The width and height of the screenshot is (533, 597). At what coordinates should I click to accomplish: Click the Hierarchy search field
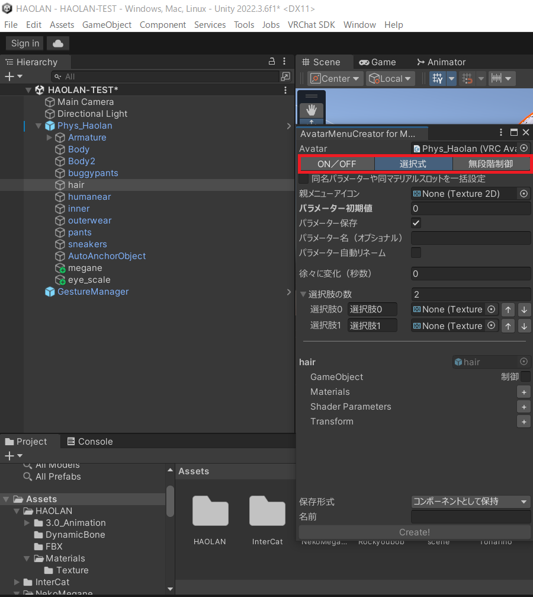coord(166,76)
